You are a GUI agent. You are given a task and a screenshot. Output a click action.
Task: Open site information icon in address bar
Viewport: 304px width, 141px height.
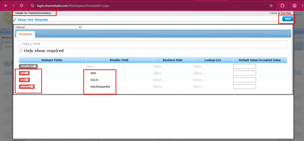pyautogui.click(x=33, y=6)
